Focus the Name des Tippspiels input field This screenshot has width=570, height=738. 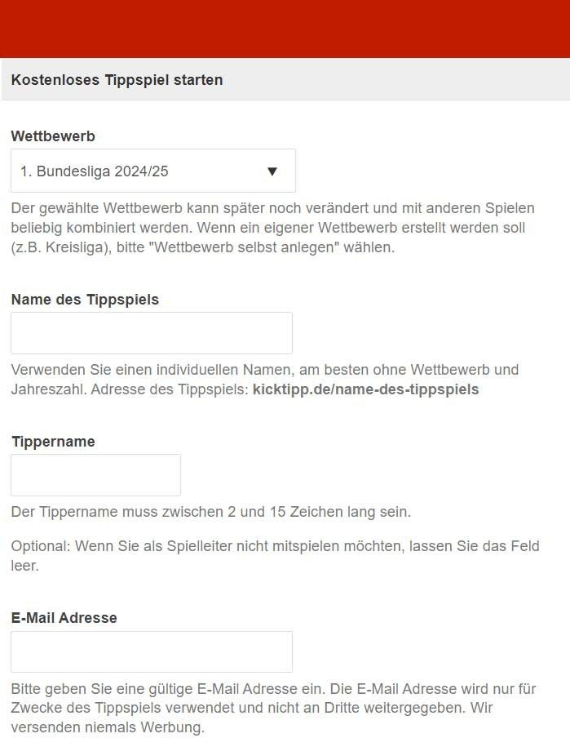point(152,333)
